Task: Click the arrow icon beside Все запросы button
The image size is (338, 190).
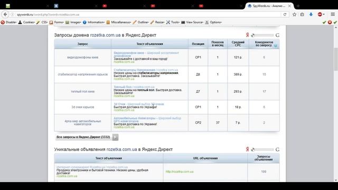Action: coord(115,137)
